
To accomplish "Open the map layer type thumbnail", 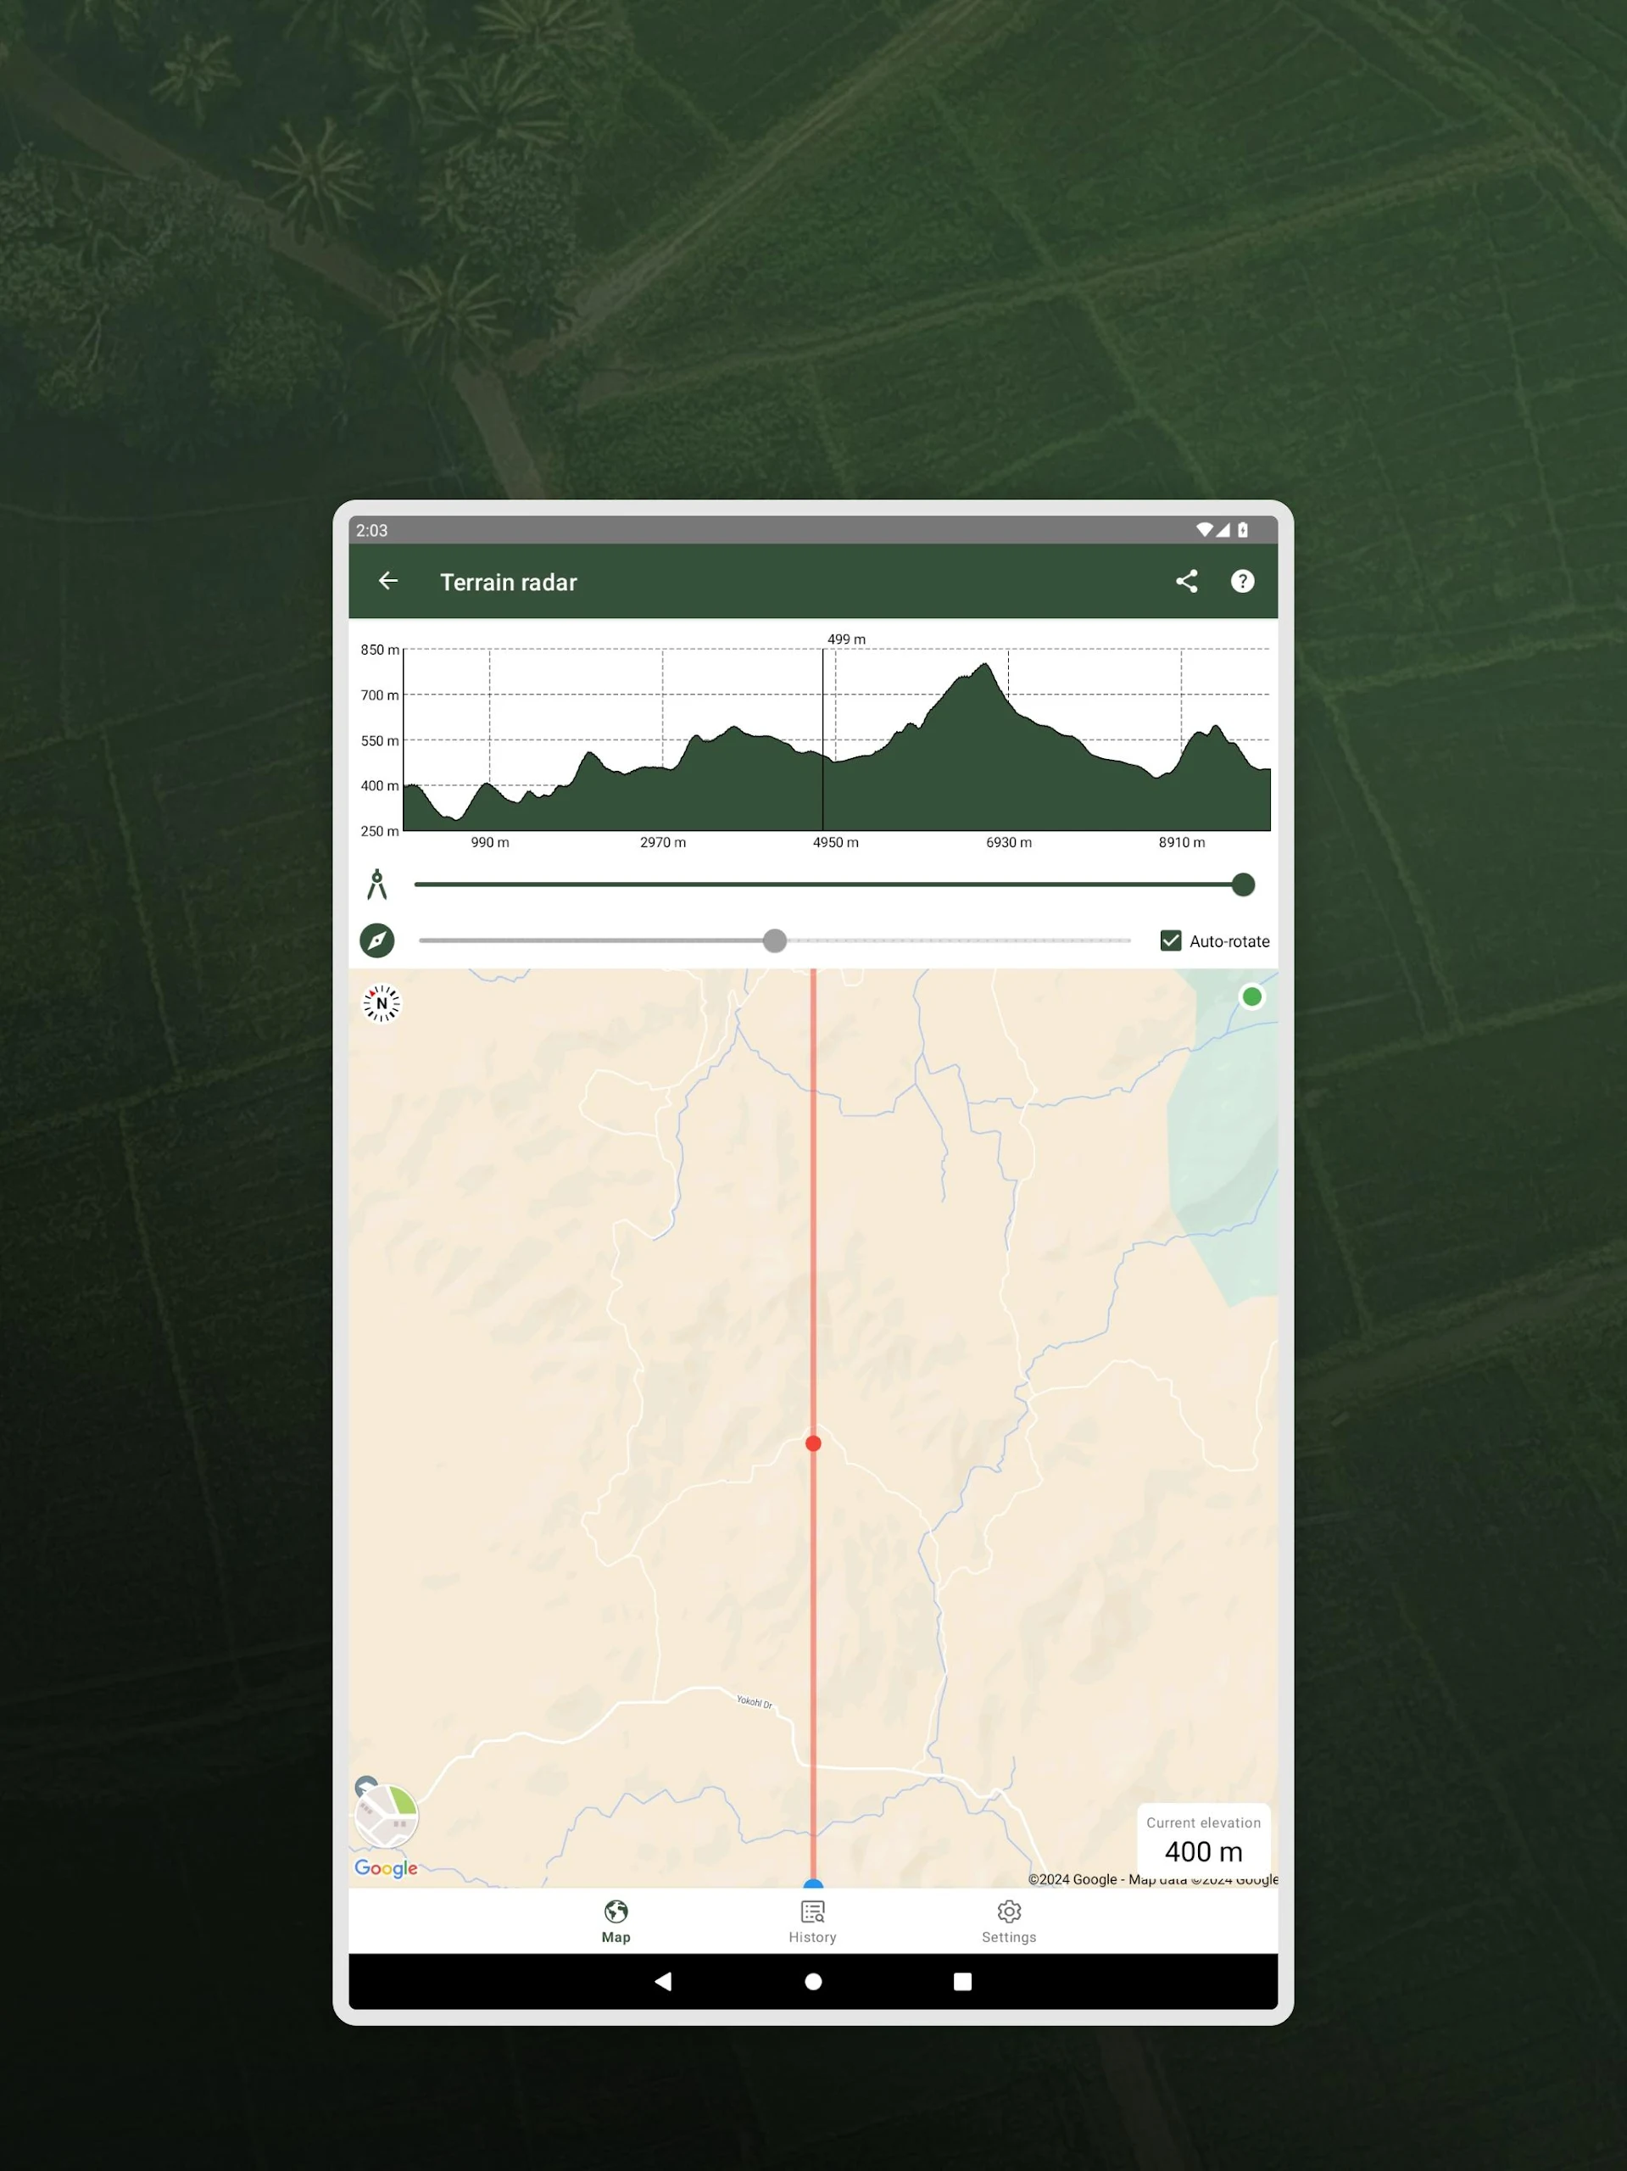I will [387, 1816].
